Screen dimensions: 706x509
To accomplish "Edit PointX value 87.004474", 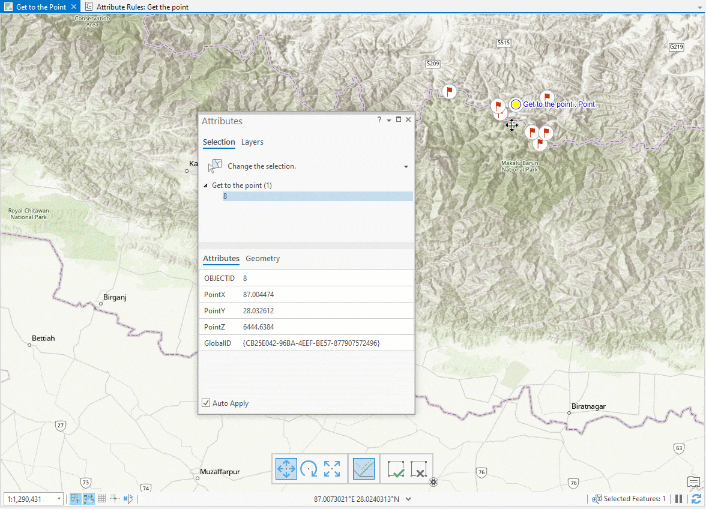I will tap(327, 294).
